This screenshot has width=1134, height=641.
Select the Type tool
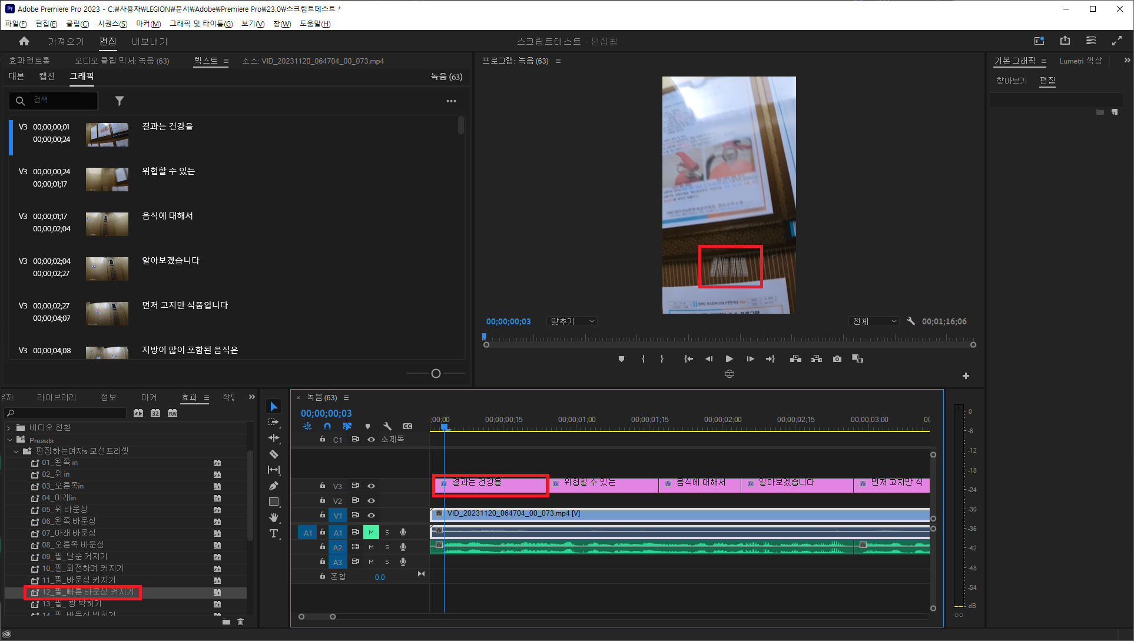274,533
